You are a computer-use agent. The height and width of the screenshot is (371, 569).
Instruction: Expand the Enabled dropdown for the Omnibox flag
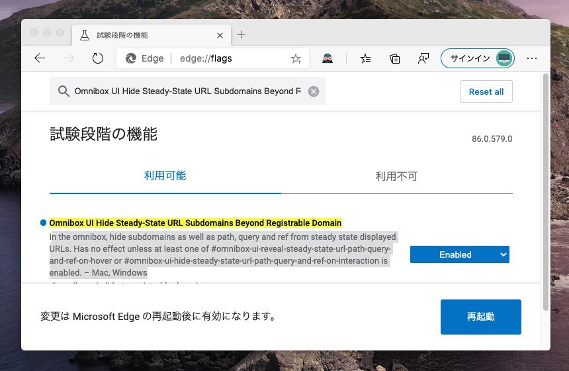(459, 254)
